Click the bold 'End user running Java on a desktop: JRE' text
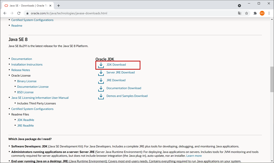The image size is (274, 163). click(40, 161)
